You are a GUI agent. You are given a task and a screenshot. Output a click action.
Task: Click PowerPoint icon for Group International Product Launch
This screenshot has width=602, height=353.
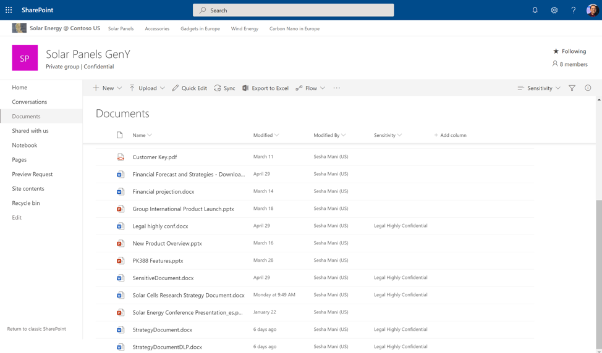tap(121, 209)
